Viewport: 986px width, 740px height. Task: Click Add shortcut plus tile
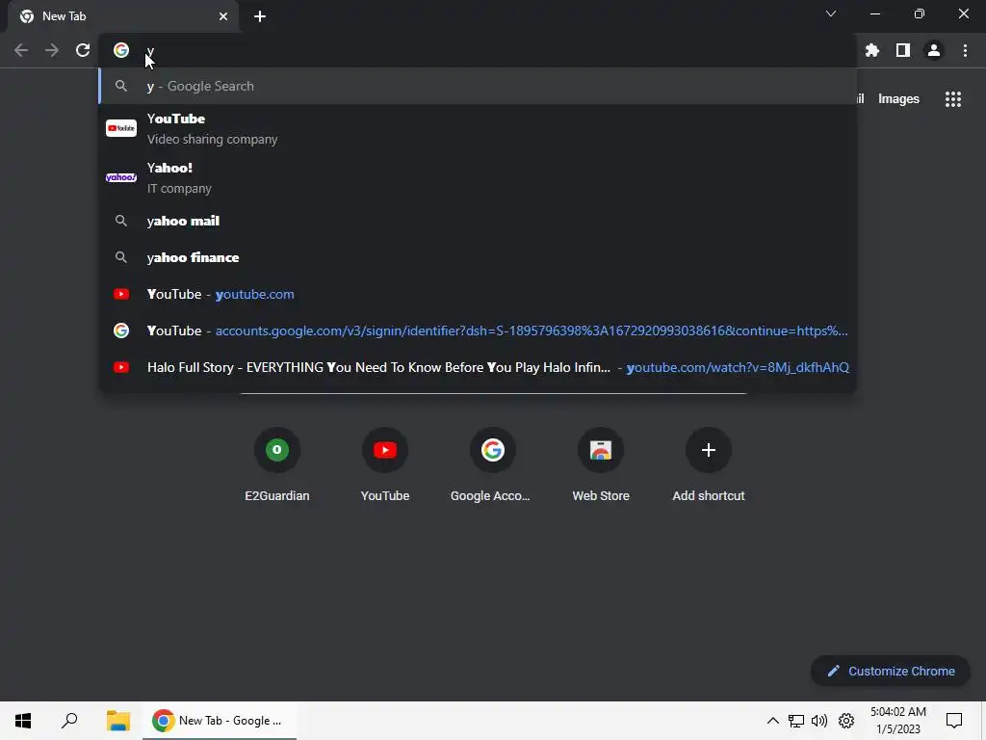pyautogui.click(x=708, y=465)
